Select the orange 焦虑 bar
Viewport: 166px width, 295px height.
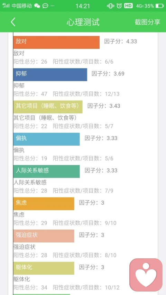click(44, 204)
